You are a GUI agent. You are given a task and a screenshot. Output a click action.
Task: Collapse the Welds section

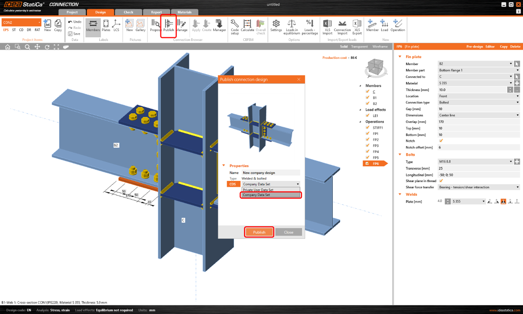(x=400, y=194)
